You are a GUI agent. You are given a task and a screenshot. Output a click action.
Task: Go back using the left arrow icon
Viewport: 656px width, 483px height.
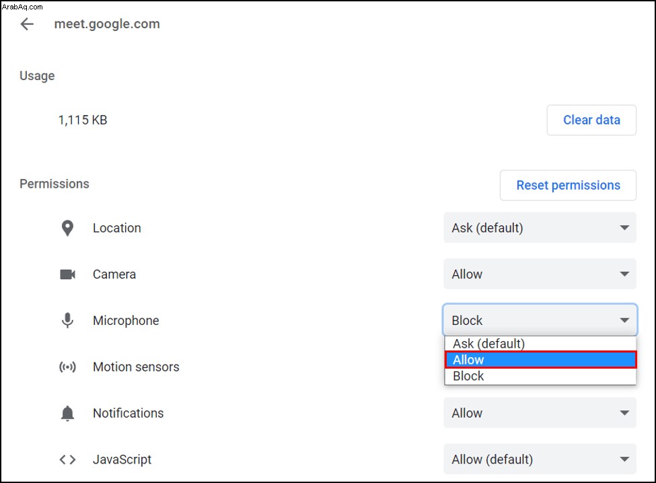(27, 24)
